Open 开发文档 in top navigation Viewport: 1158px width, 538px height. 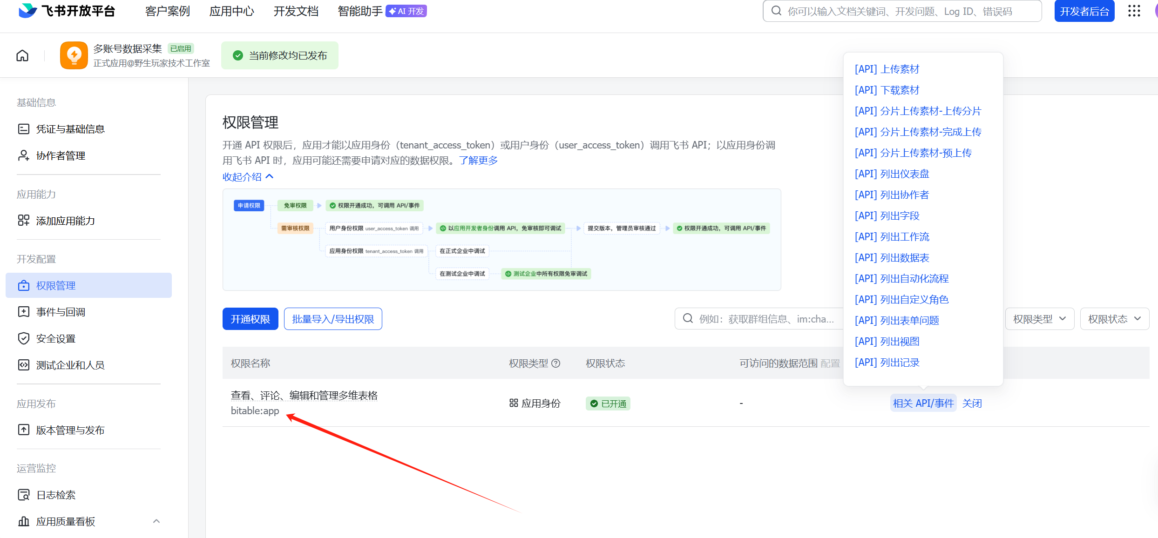tap(296, 11)
